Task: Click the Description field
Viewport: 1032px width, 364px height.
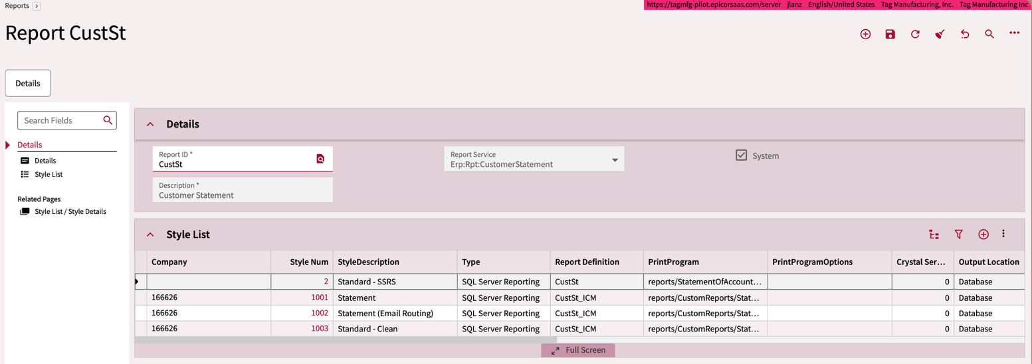Action: pyautogui.click(x=243, y=190)
